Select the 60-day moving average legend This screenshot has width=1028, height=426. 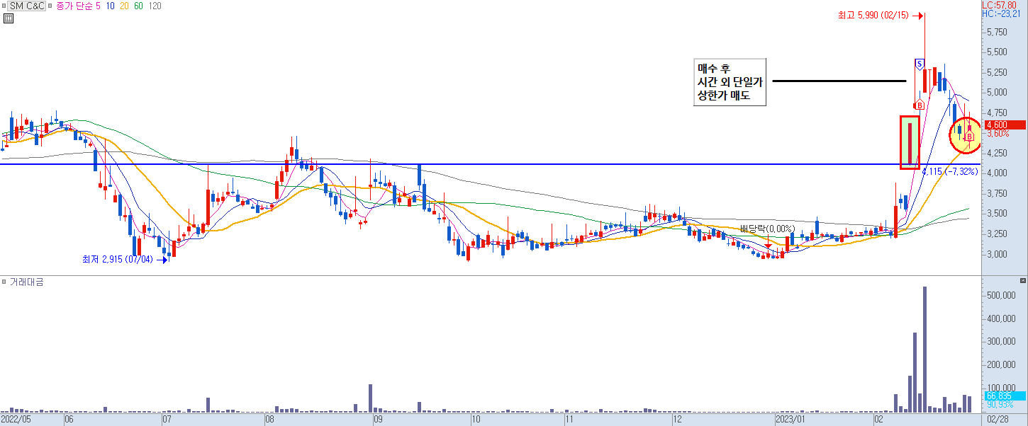coord(138,6)
